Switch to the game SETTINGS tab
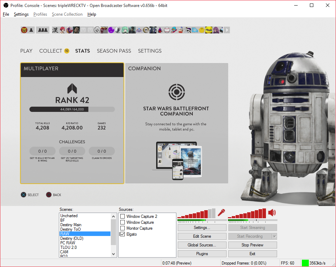The width and height of the screenshot is (336, 267). [150, 51]
